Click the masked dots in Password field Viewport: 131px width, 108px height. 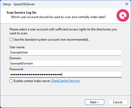(36, 74)
